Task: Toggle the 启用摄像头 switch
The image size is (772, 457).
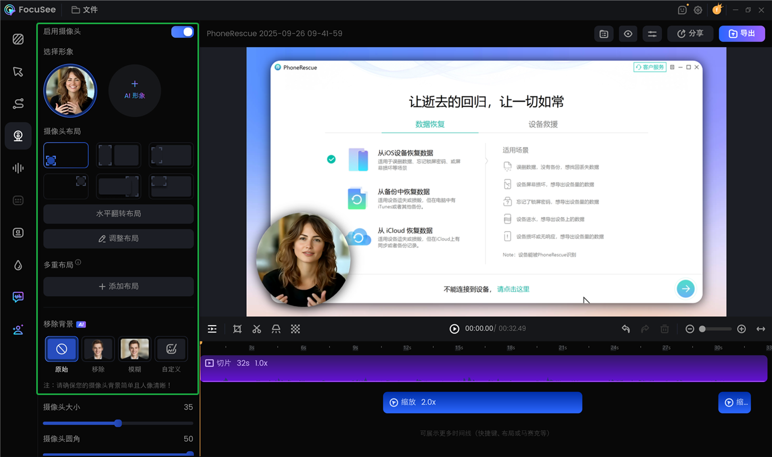Action: pyautogui.click(x=182, y=32)
